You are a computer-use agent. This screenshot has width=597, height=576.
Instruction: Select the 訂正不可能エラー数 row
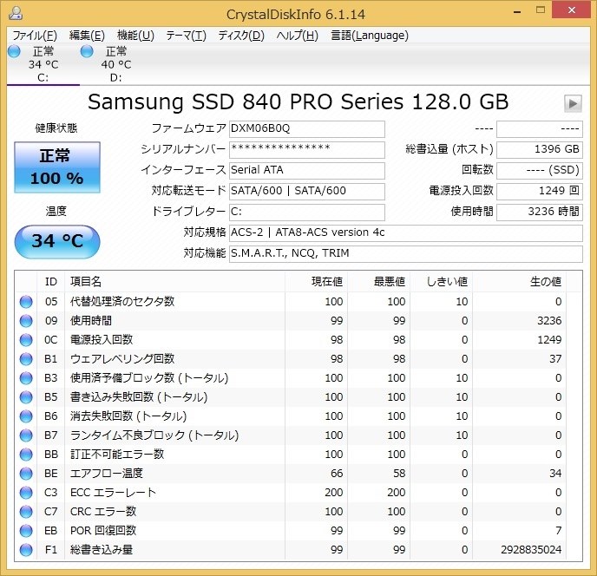pos(298,455)
